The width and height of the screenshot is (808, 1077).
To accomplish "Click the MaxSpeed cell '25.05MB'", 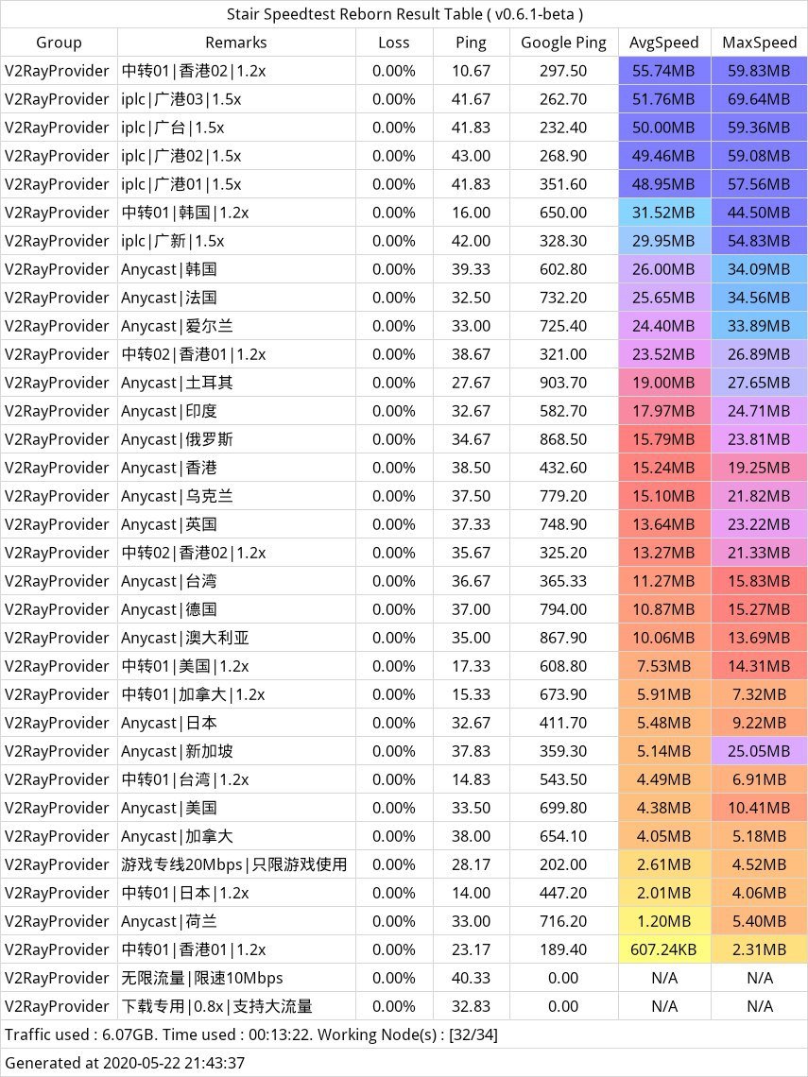I will (759, 751).
